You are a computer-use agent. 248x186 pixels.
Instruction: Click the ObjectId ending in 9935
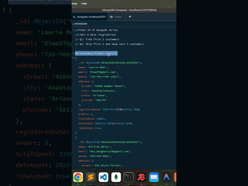(x=114, y=142)
